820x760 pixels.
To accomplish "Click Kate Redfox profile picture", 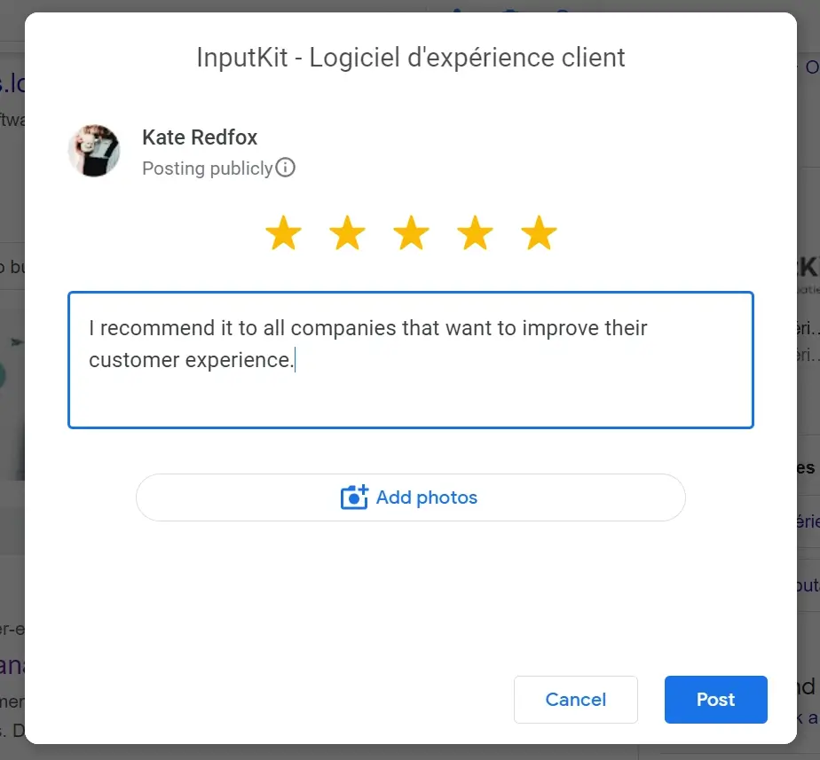I will [94, 151].
